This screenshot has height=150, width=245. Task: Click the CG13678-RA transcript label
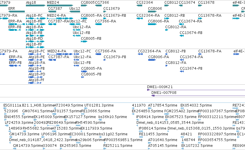210,16
